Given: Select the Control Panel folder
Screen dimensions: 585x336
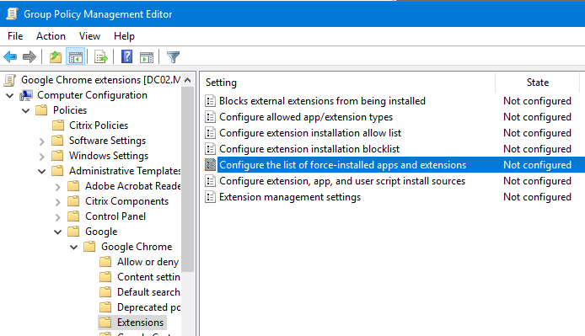Looking at the screenshot, I should (x=115, y=216).
